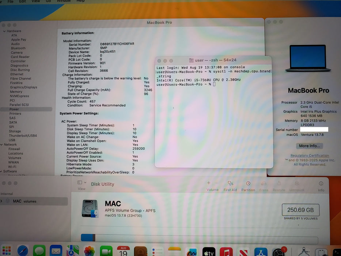Open Notes from the Dock
The image size is (341, 256).
tap(174, 251)
